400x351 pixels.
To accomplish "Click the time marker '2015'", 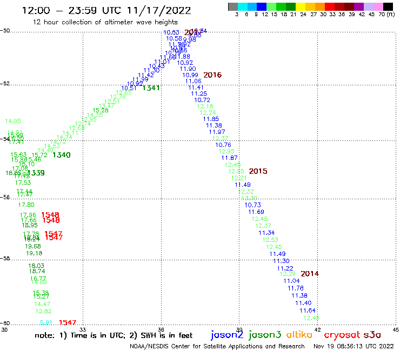I will click(258, 171).
